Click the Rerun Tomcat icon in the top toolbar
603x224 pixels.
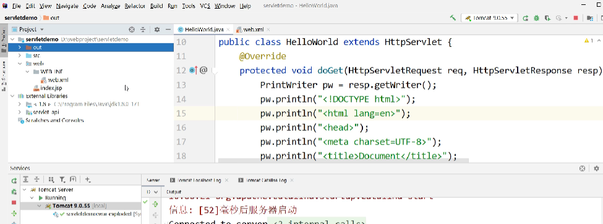pyautogui.click(x=525, y=18)
